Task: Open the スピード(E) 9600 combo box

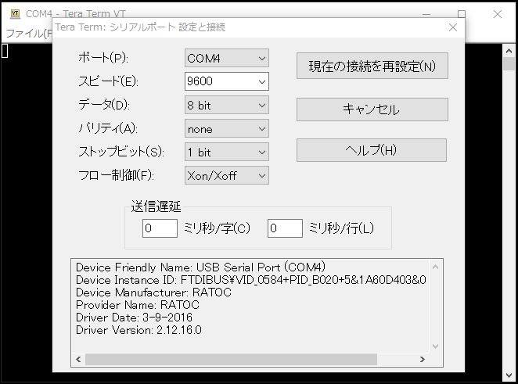Action: tap(227, 81)
